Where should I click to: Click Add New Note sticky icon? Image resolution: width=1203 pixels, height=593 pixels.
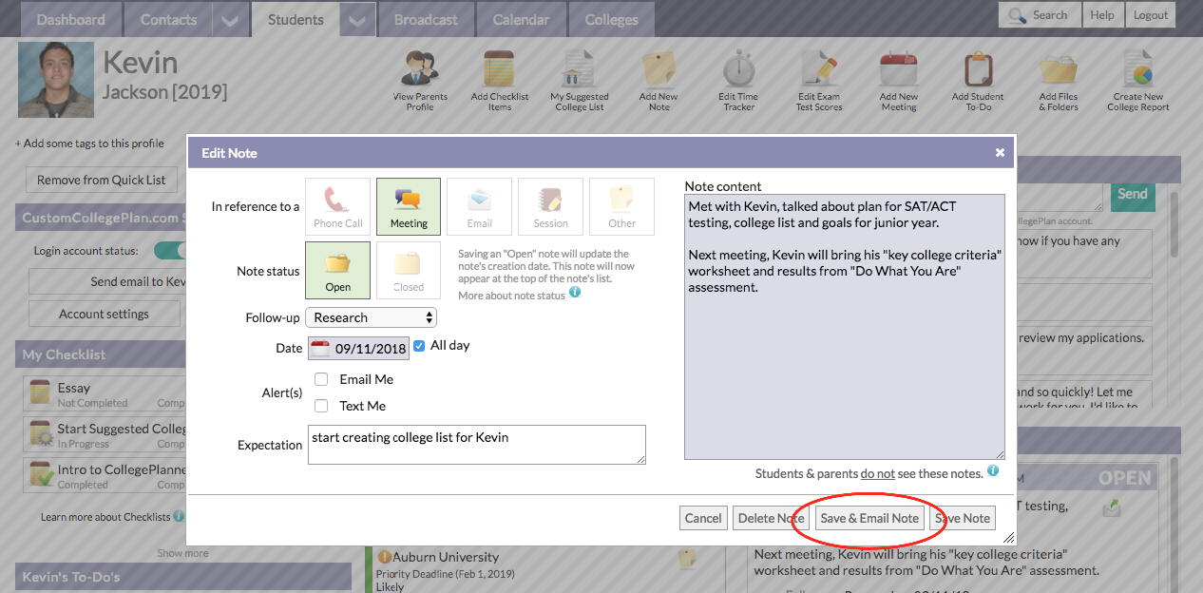(x=659, y=68)
